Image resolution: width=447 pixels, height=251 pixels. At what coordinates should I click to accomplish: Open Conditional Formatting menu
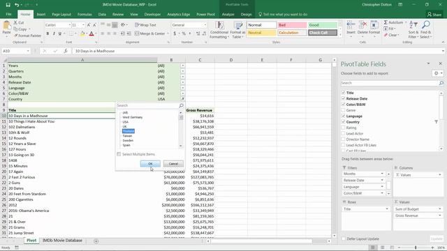pos(219,30)
